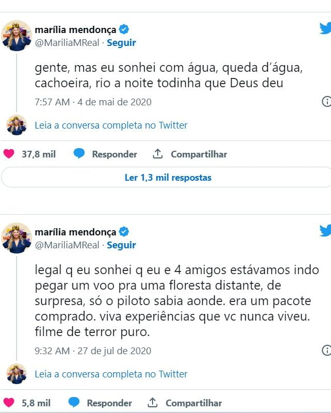Follow via Seguir link in second tweet
The width and height of the screenshot is (331, 413).
pyautogui.click(x=121, y=245)
